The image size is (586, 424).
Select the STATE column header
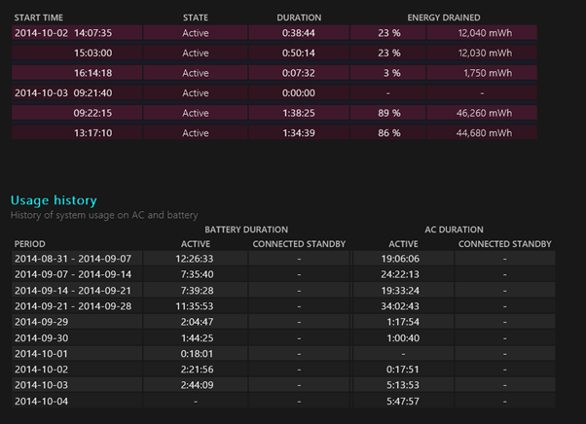195,18
